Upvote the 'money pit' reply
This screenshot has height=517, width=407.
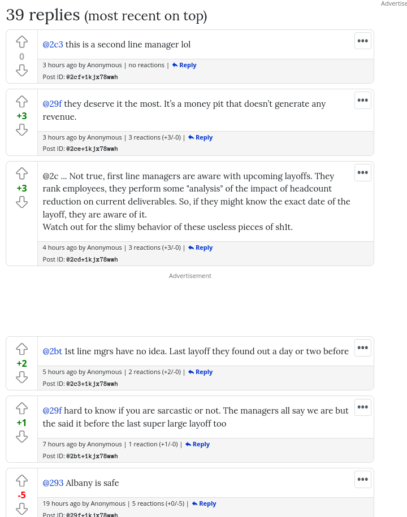pos(21,102)
